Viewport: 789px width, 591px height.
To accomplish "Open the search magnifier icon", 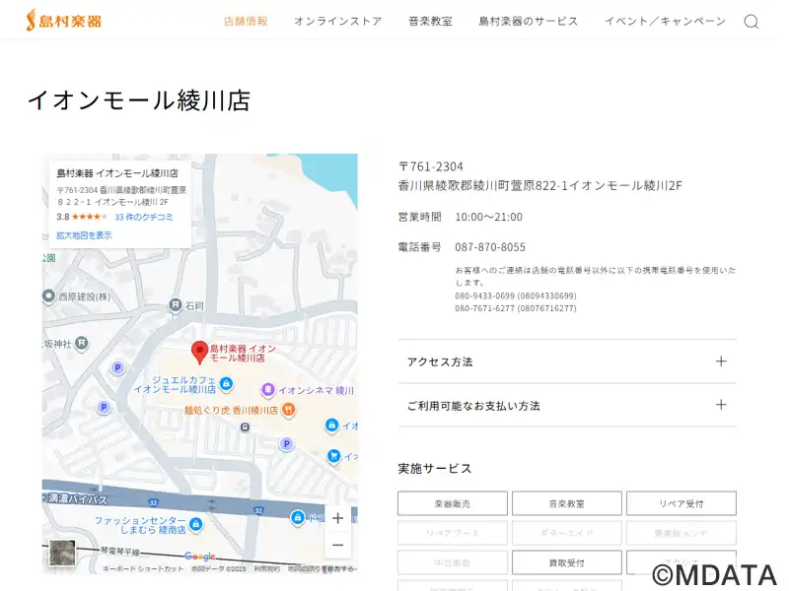I will 752,22.
